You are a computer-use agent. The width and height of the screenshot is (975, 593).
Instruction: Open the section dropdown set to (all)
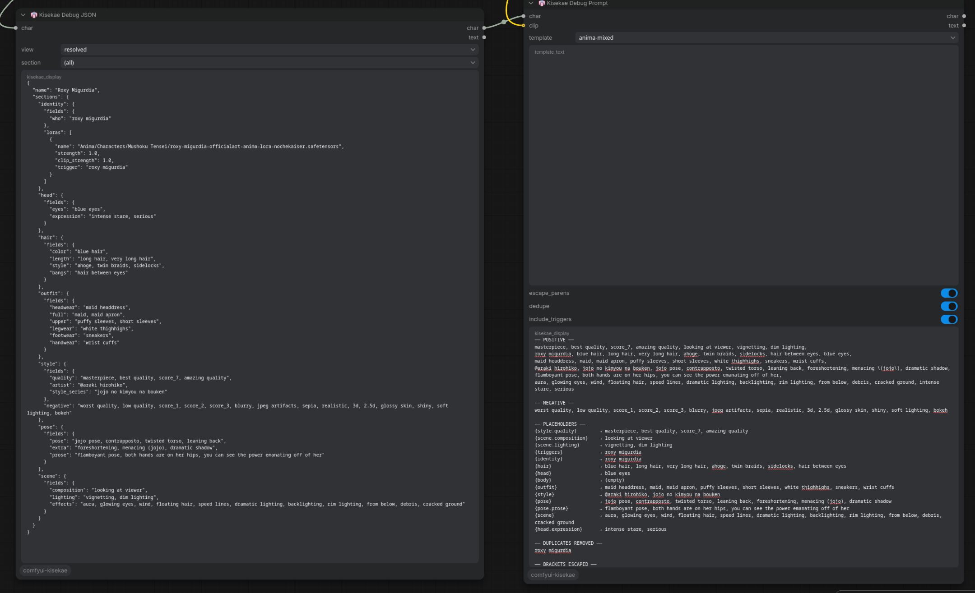tap(269, 63)
